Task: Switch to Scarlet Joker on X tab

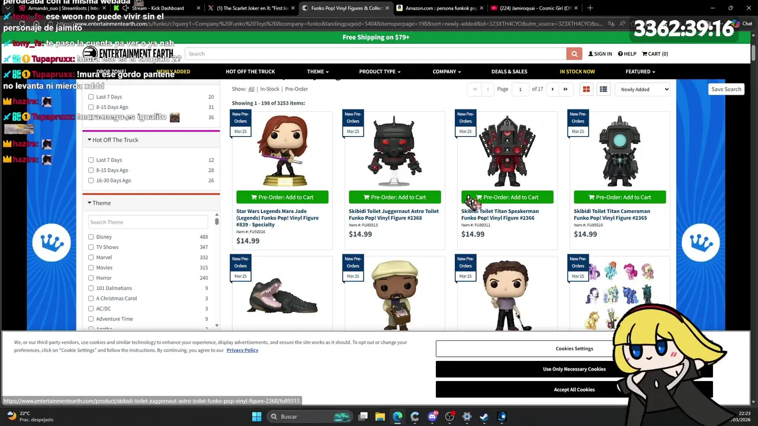Action: click(x=252, y=8)
